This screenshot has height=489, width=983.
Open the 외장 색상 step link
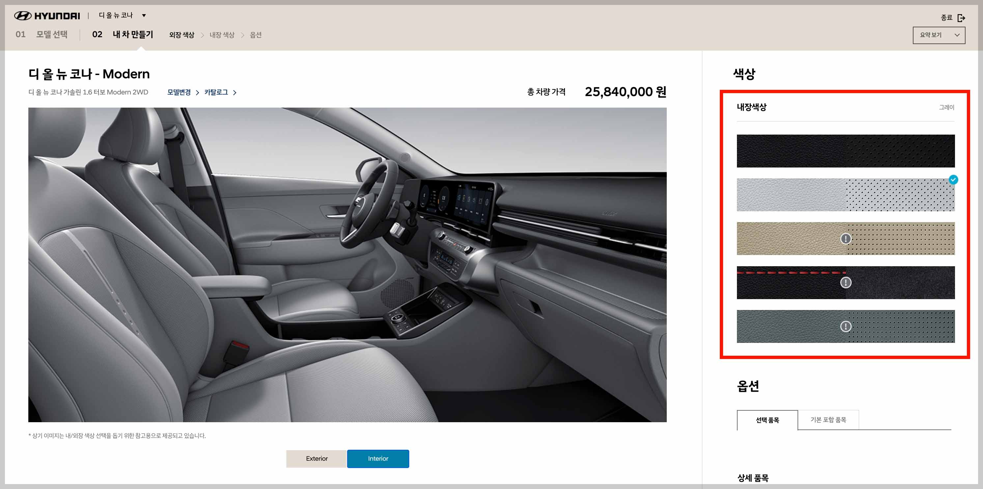182,35
